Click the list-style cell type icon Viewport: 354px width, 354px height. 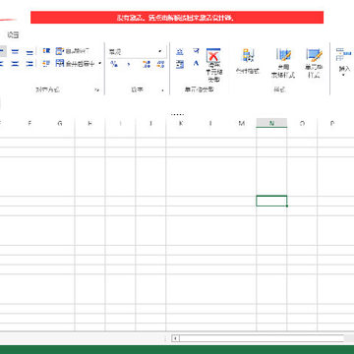coord(180,64)
